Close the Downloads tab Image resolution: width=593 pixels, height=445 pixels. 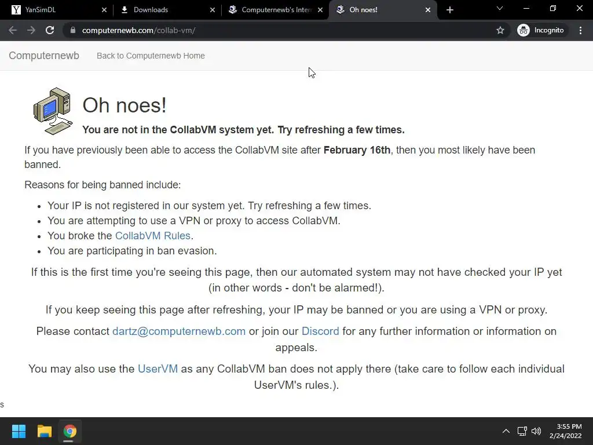pyautogui.click(x=212, y=10)
